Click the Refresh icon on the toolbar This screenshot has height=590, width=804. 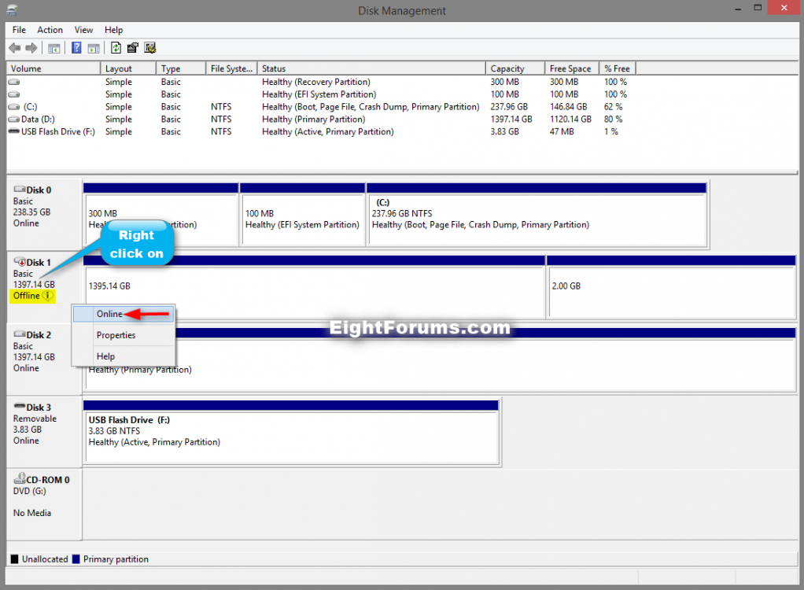[115, 47]
